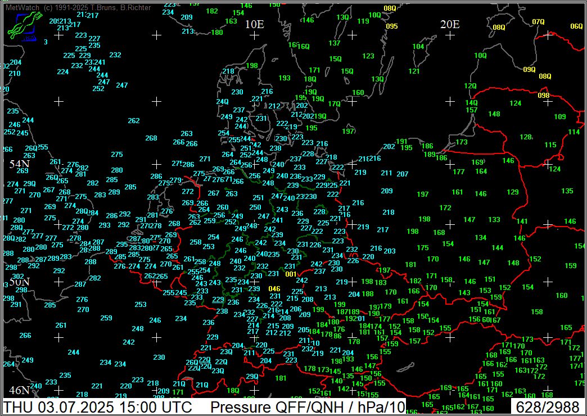This screenshot has width=587, height=416.
Task: Select the cyan '224' pressure value
Action: coord(63,71)
